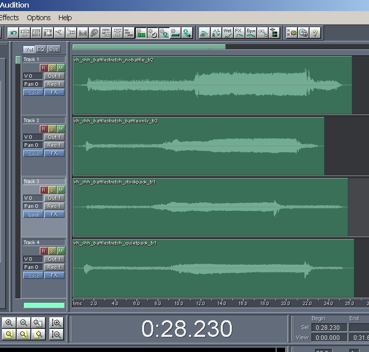The width and height of the screenshot is (369, 352).
Task: Click the zoom out magnifier icon
Action: [x=23, y=323]
